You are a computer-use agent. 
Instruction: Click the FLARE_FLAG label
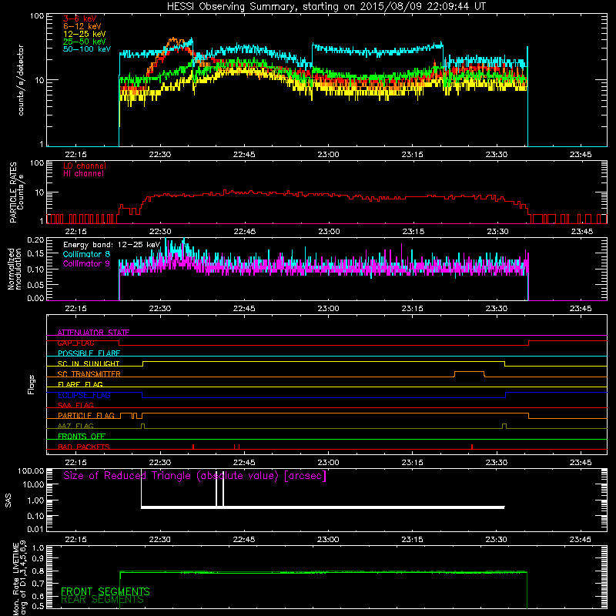(x=80, y=384)
